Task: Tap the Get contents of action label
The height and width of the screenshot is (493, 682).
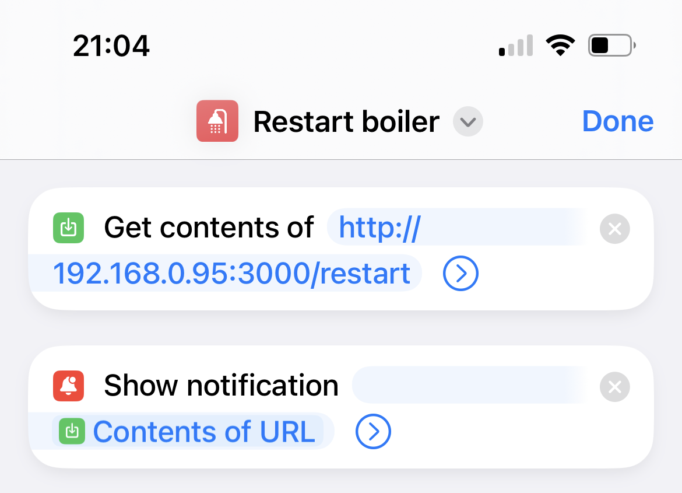Action: 209,228
